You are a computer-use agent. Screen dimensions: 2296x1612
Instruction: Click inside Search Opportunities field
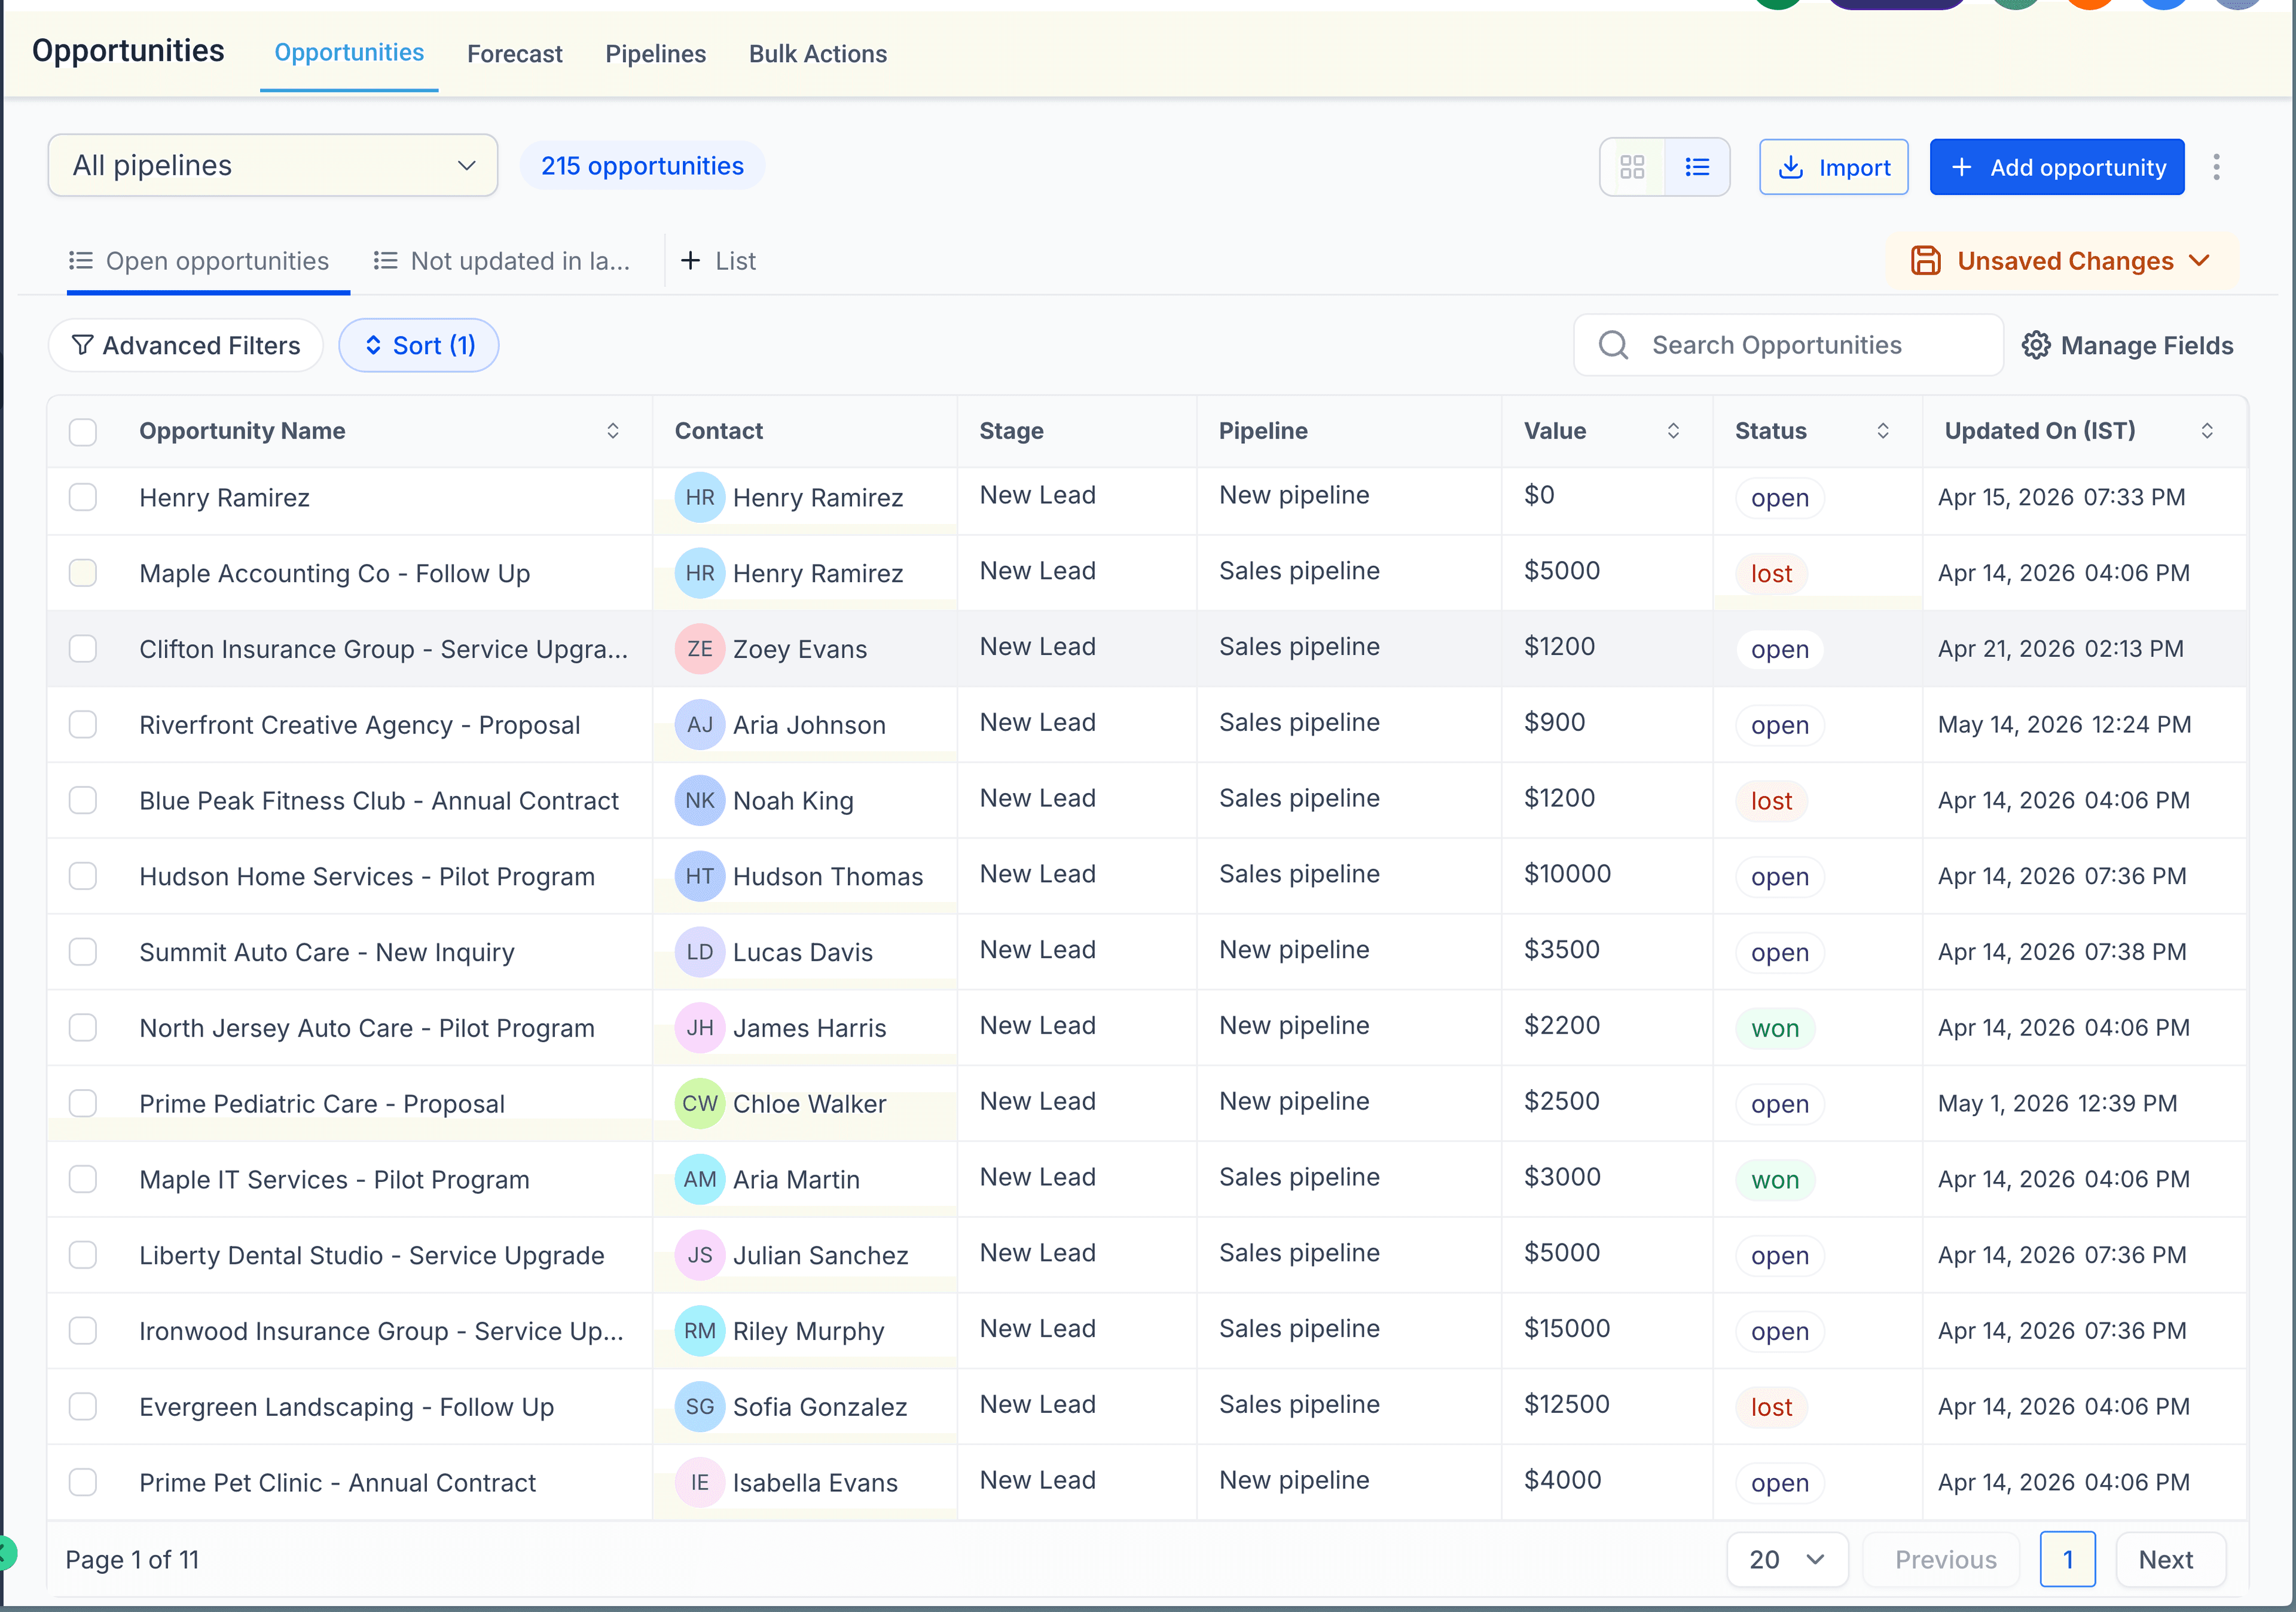1789,346
